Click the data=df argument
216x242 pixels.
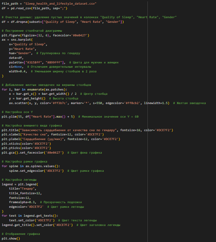pyautogui.click(x=16, y=58)
